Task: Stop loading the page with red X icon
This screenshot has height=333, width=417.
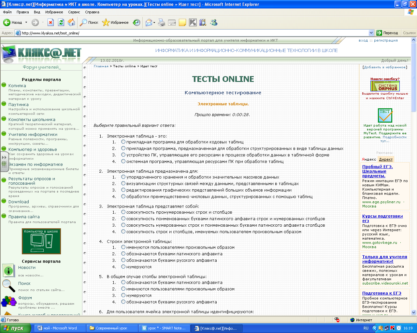Action: (50, 22)
